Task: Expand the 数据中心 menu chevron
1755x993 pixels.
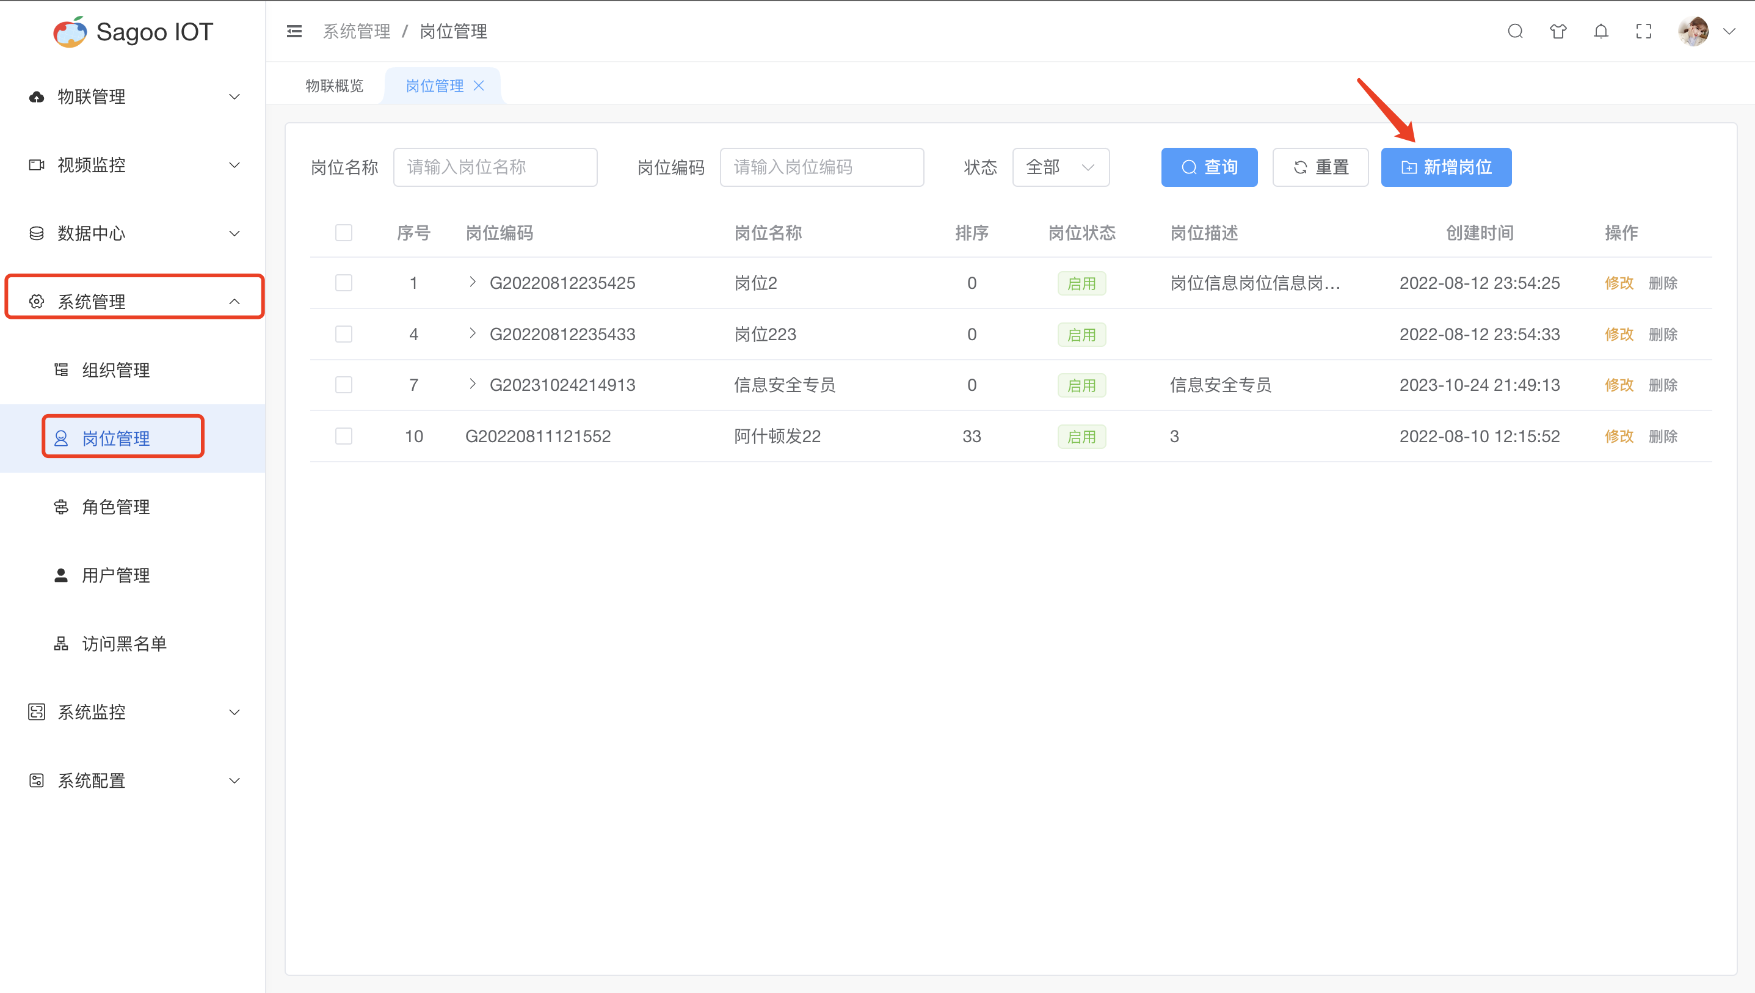Action: coord(234,233)
